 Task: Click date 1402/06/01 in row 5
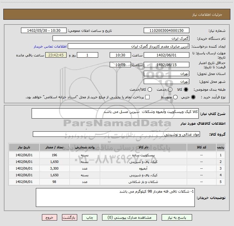coord(24,182)
